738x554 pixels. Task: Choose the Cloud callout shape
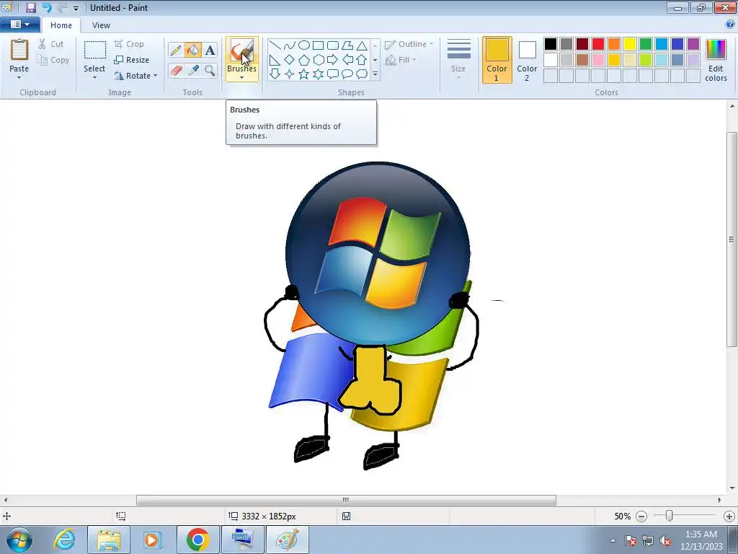click(362, 74)
